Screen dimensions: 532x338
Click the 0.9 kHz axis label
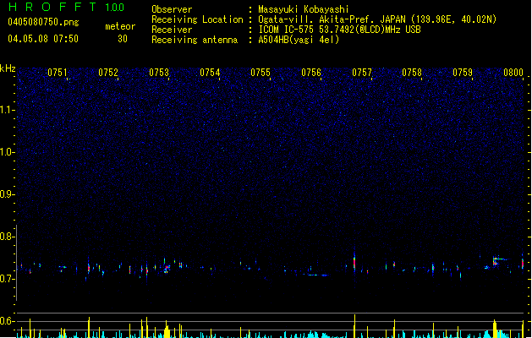pos(7,194)
